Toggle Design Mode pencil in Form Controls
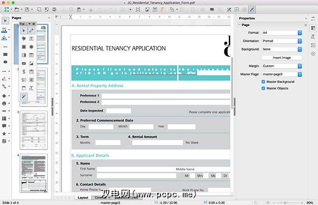The height and width of the screenshot is (205, 318). point(31,30)
